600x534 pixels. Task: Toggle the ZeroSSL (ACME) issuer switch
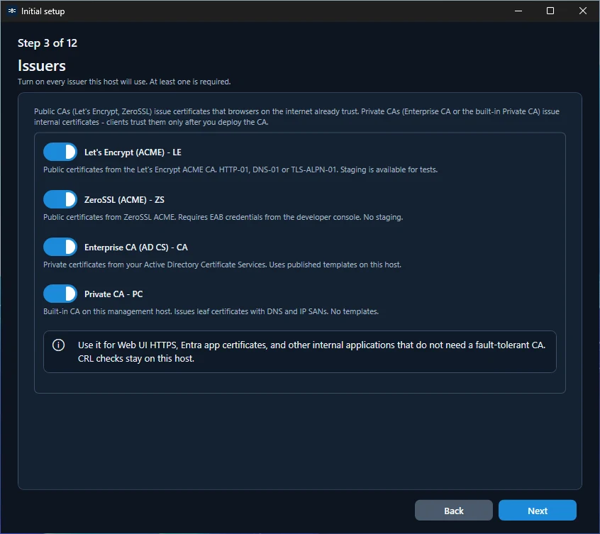60,199
